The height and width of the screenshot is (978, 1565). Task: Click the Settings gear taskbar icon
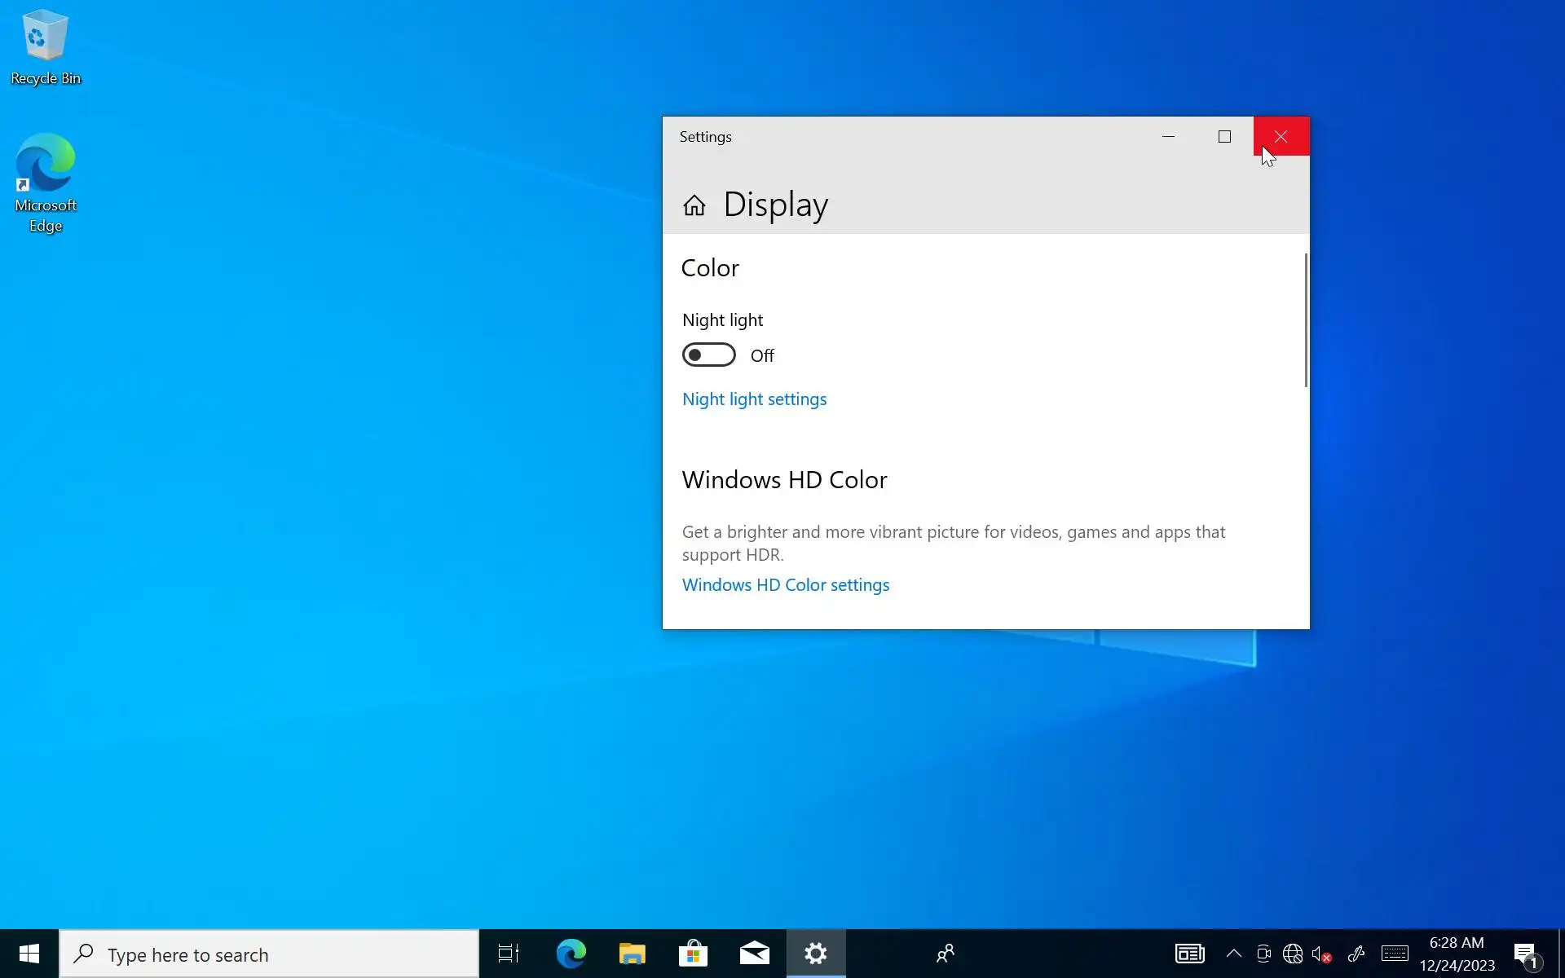[815, 954]
